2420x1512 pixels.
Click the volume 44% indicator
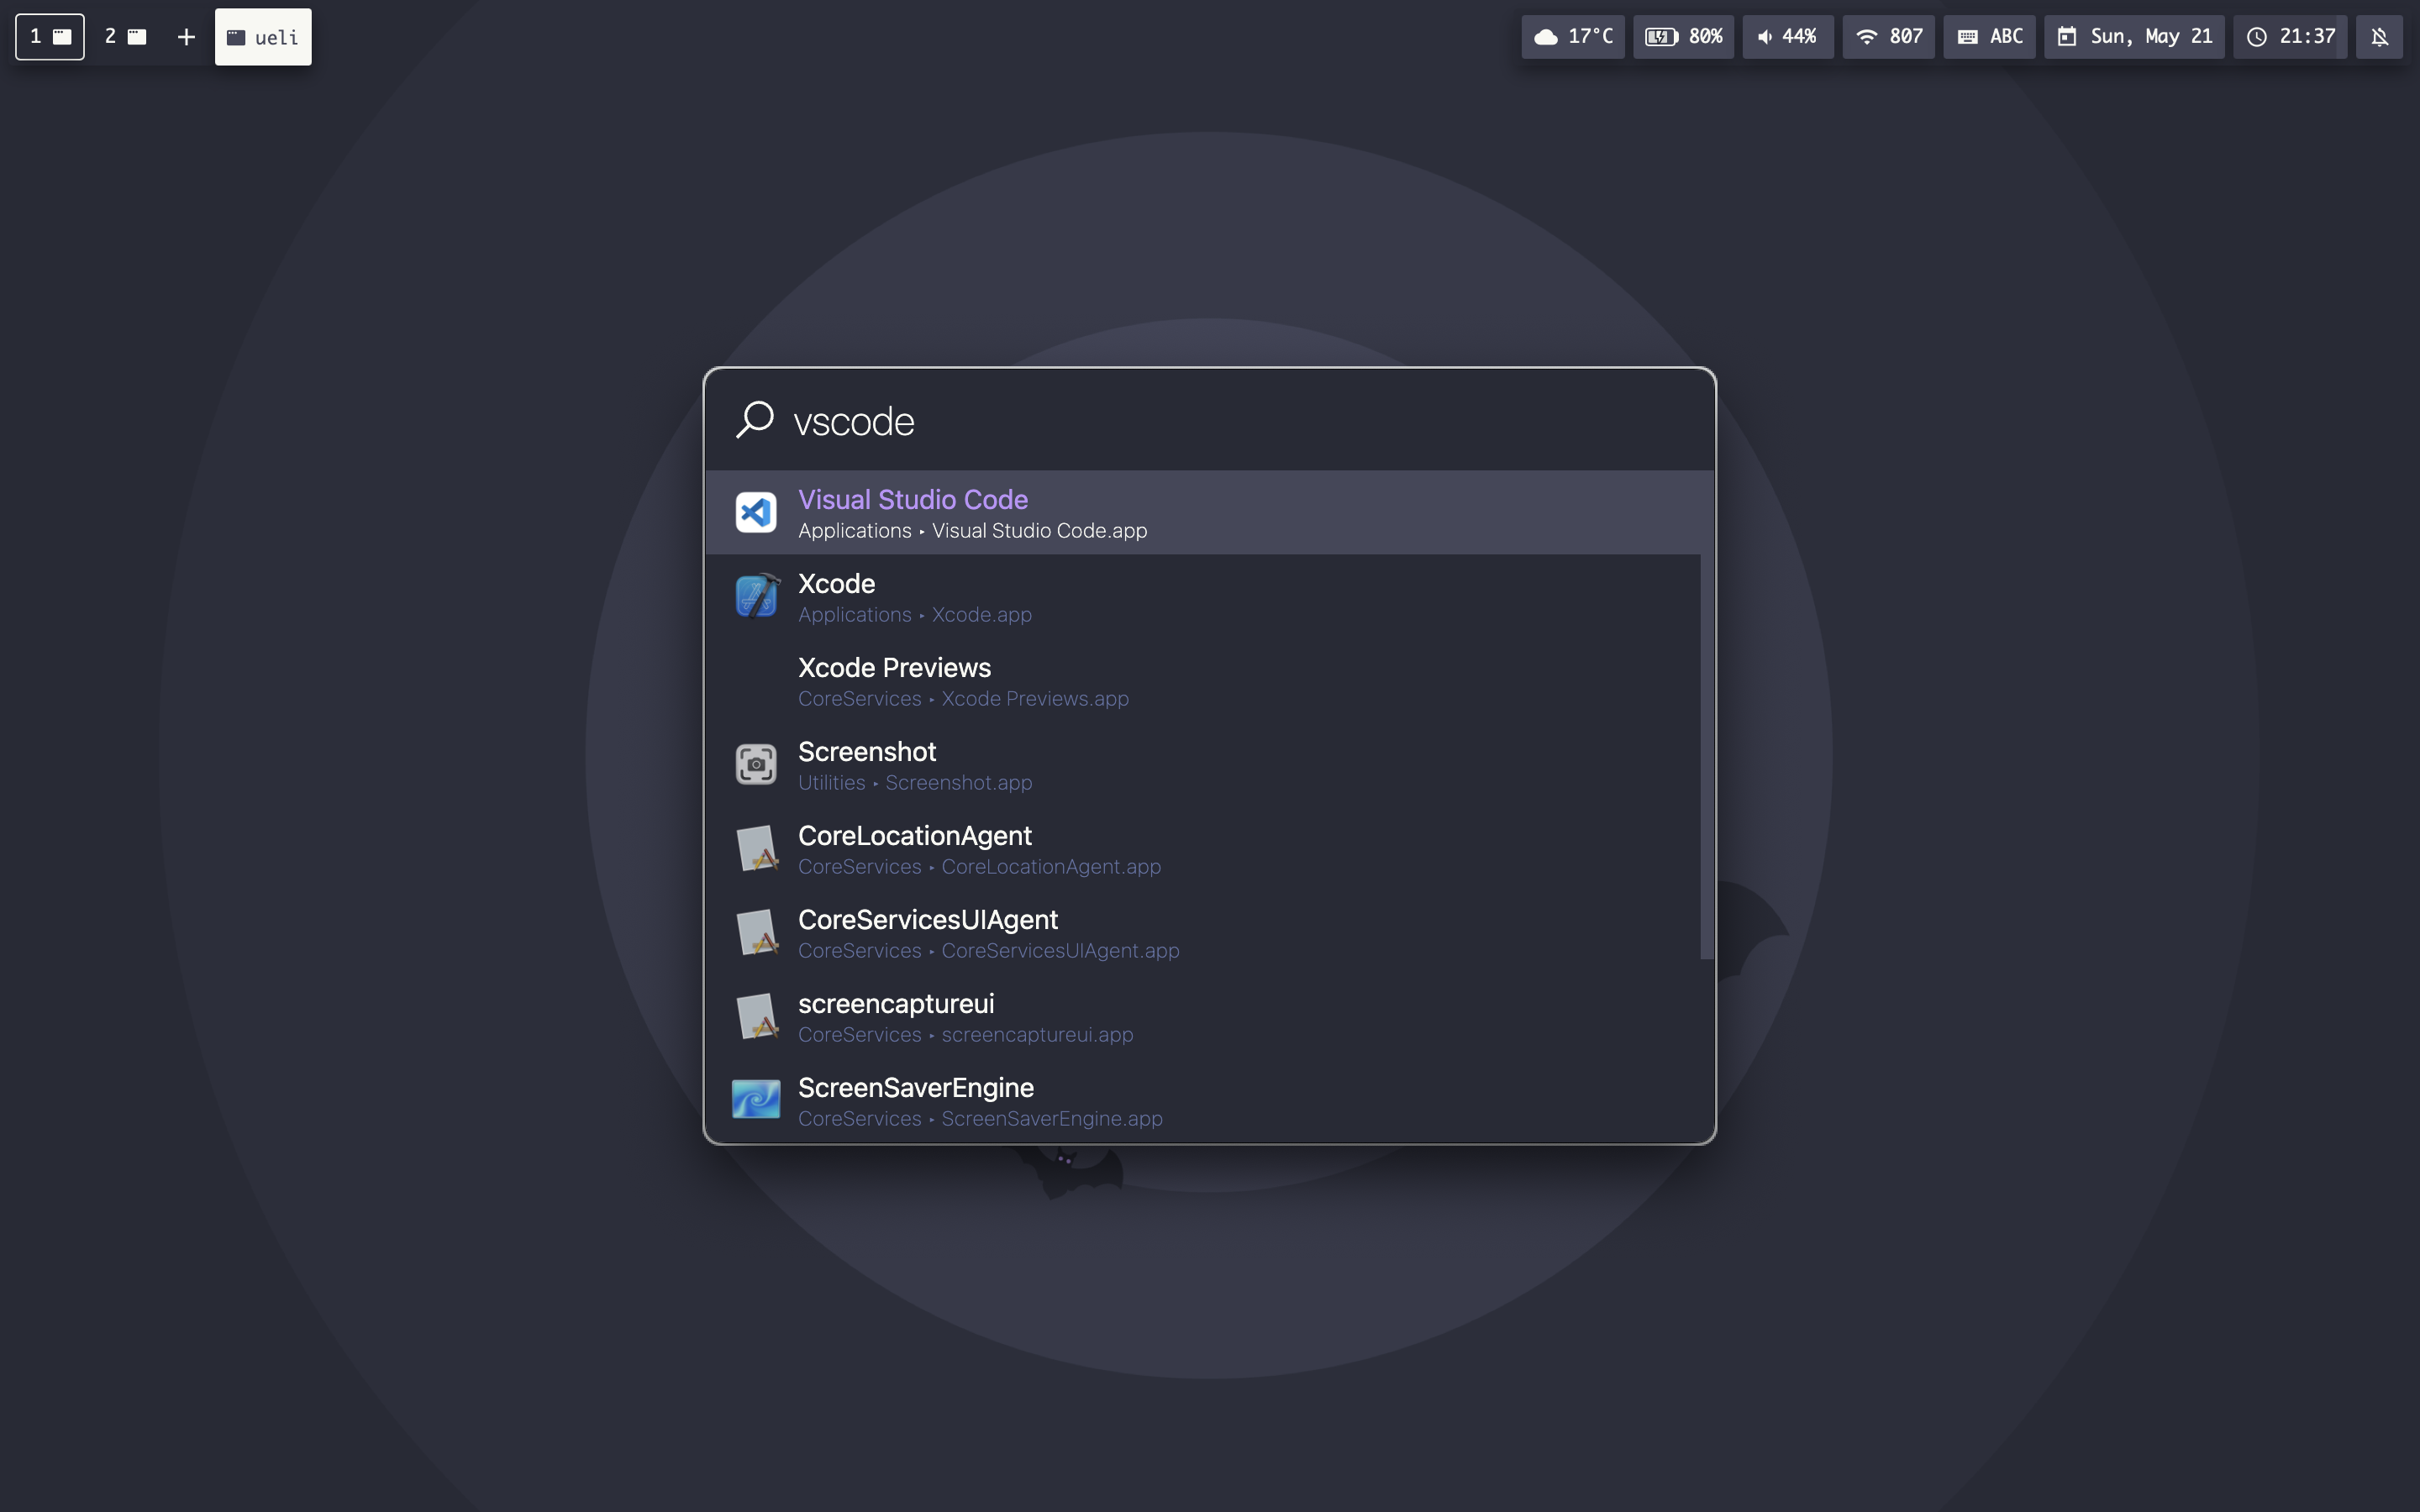pyautogui.click(x=1787, y=37)
